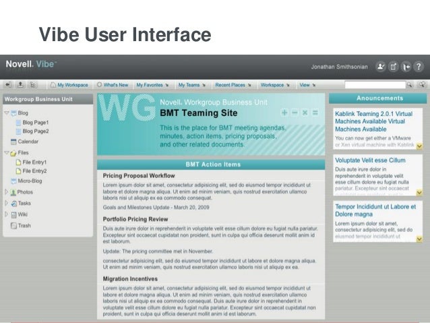Image resolution: width=430 pixels, height=323 pixels.
Task: Expand the Tempor Incididunt announcement yellow arrow
Action: tap(419, 239)
